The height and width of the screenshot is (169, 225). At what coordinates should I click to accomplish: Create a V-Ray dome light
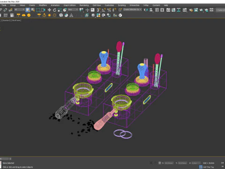23,15
